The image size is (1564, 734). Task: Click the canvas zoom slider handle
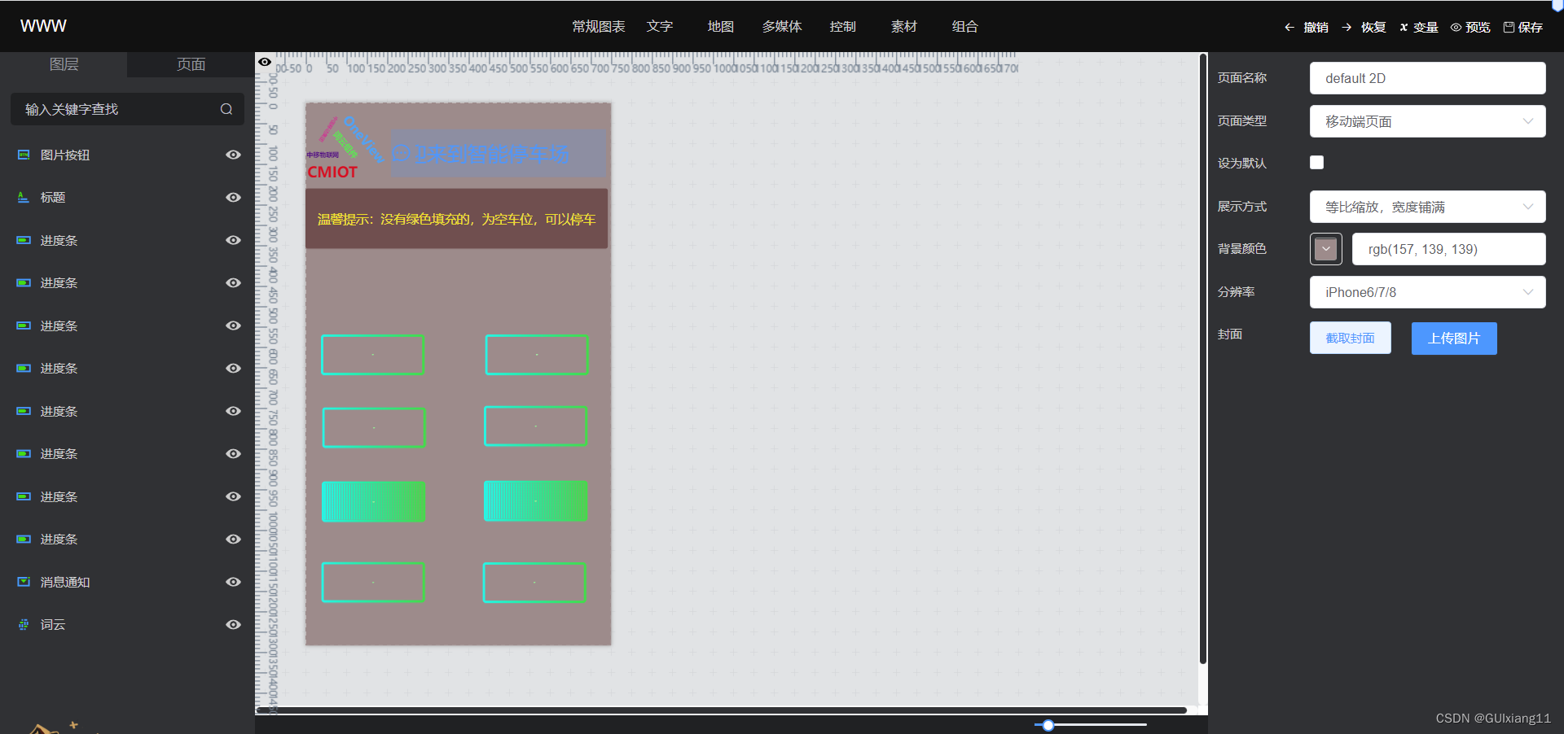coord(1048,724)
